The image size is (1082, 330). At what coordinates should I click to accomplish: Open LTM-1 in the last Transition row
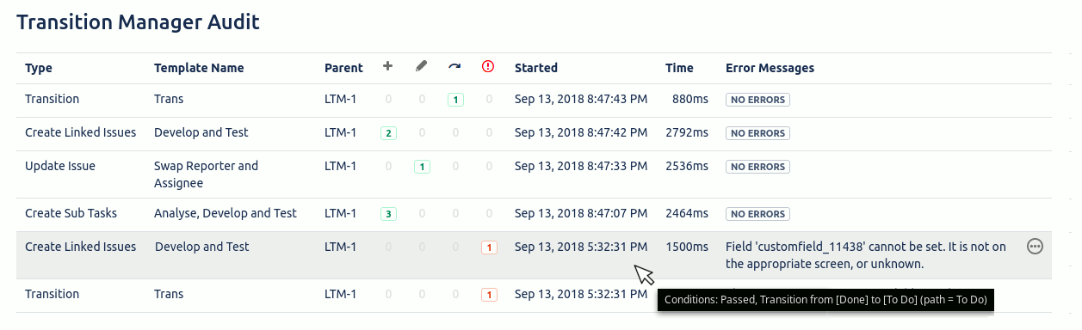coord(340,294)
